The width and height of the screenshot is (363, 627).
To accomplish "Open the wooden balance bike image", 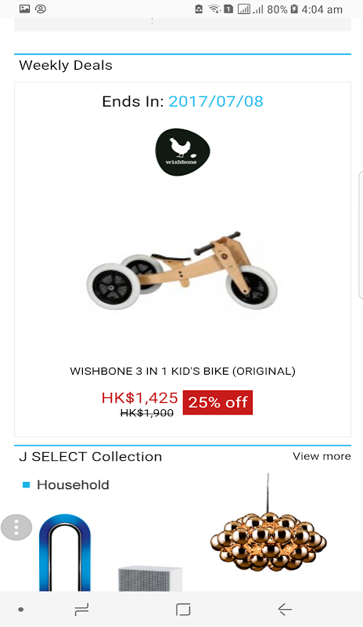I will [x=182, y=270].
